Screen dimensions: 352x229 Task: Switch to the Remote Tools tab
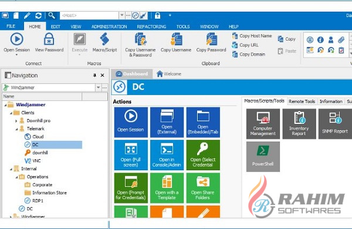tap(302, 102)
